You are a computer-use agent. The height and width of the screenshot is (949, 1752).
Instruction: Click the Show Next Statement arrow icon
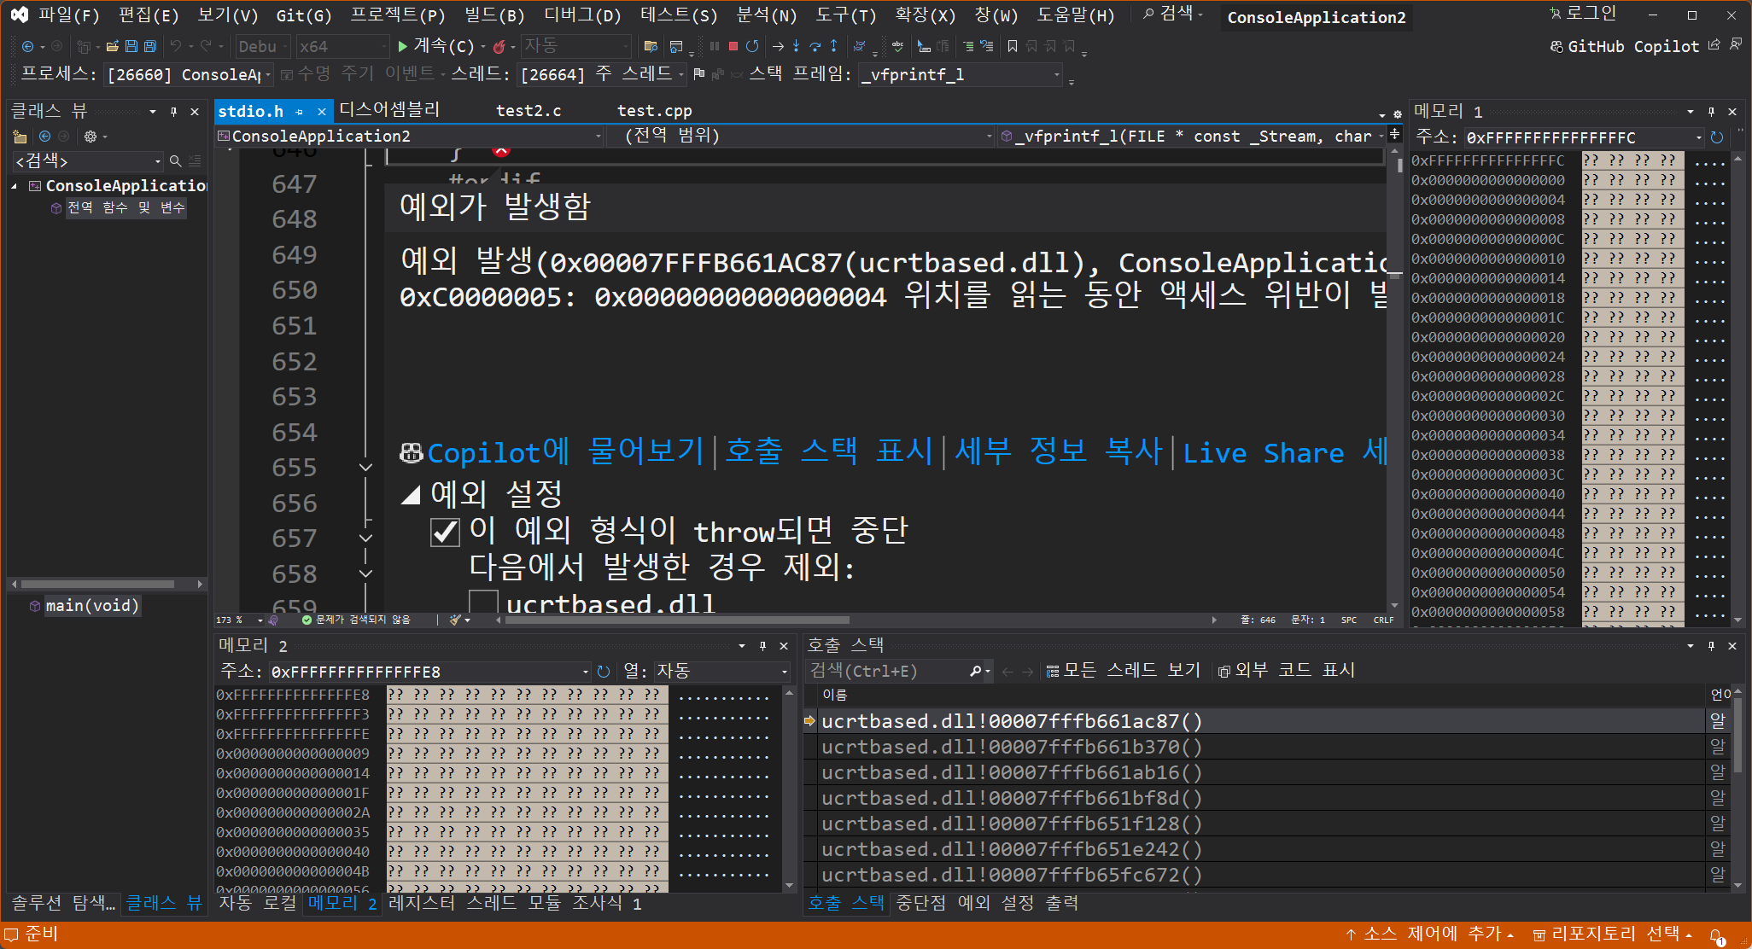click(x=778, y=46)
